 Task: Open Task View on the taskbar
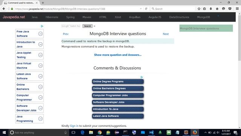(73, 133)
